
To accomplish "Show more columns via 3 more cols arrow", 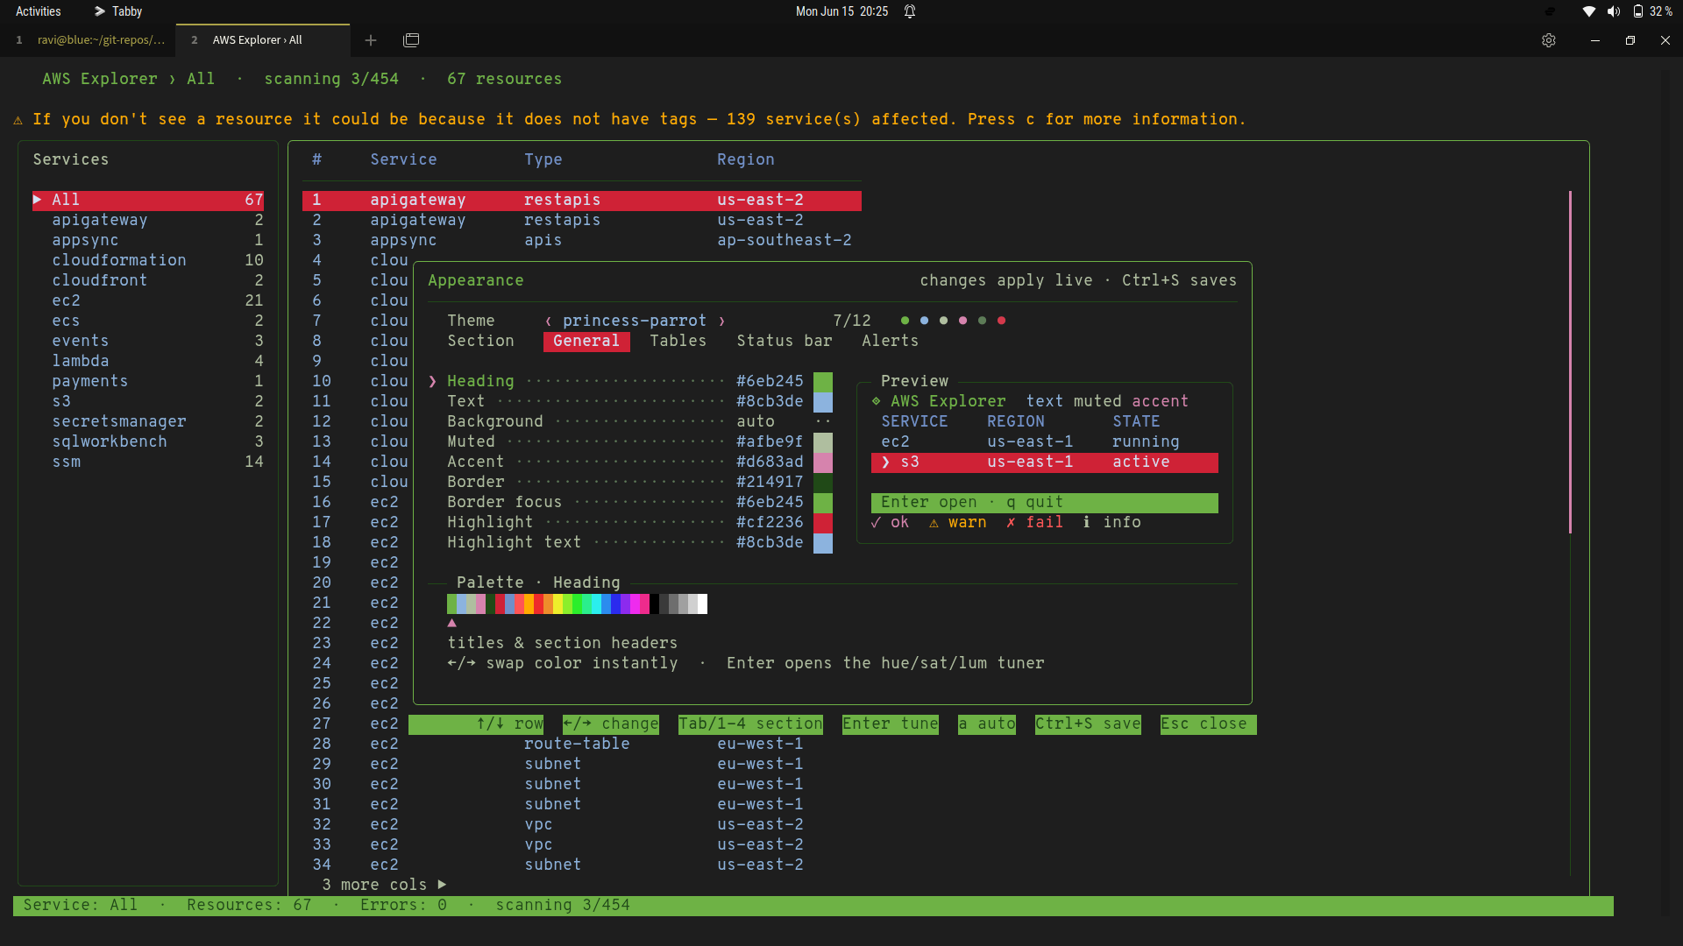I will click(442, 885).
